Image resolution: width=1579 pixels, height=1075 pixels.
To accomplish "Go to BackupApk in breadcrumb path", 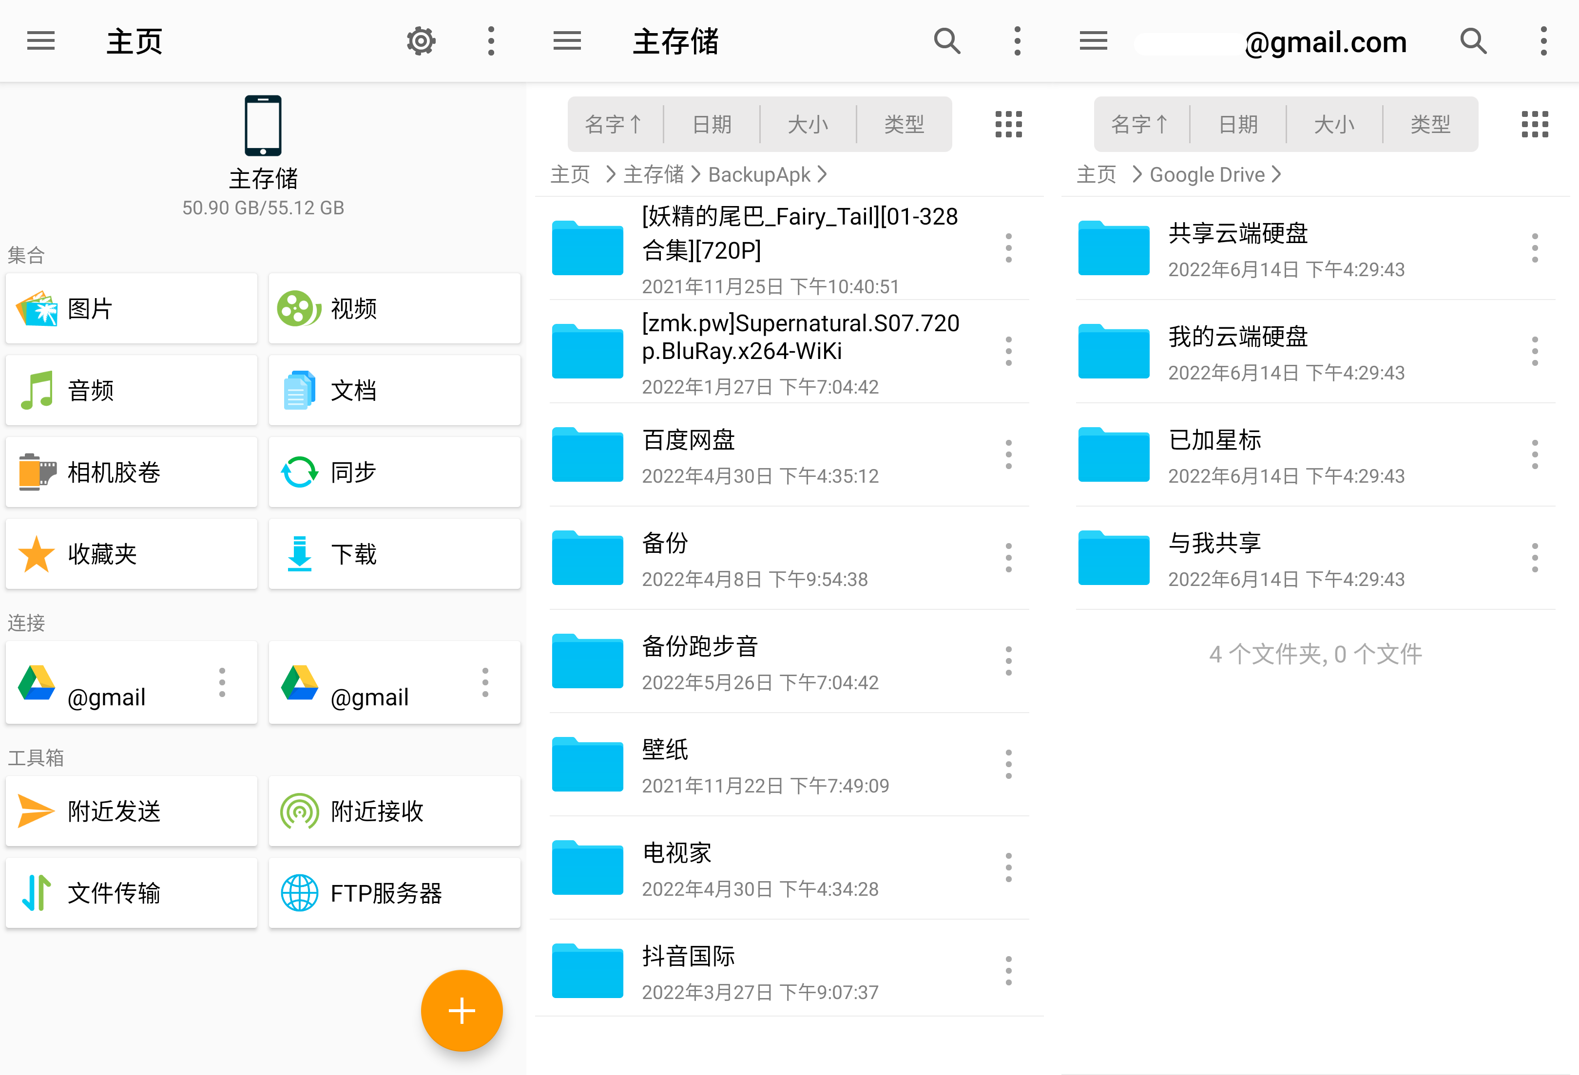I will 759,174.
